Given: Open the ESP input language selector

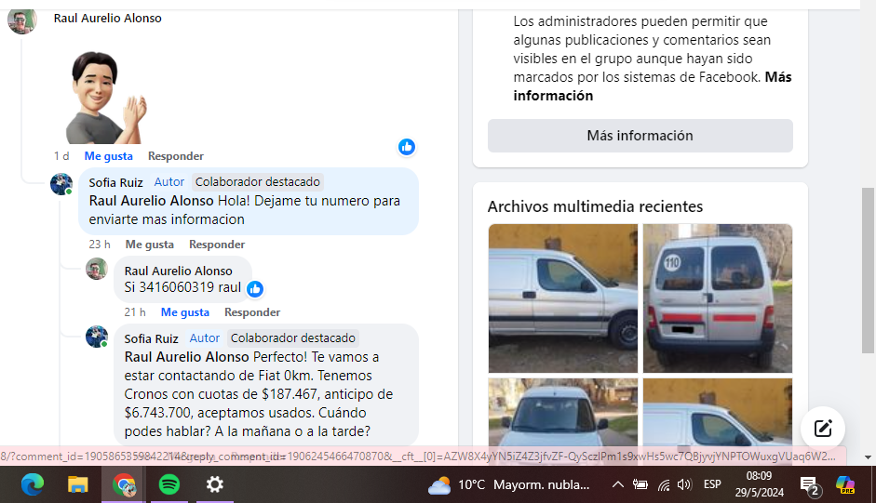Looking at the screenshot, I should tap(712, 484).
